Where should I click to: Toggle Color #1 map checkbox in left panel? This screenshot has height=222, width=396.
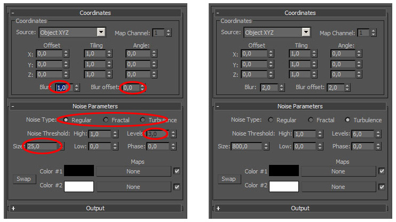coord(177,171)
